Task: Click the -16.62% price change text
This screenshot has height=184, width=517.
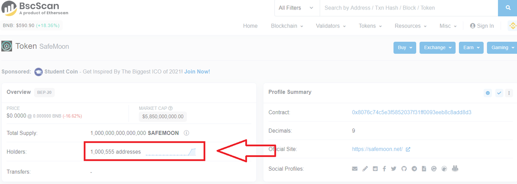Action: (72, 116)
